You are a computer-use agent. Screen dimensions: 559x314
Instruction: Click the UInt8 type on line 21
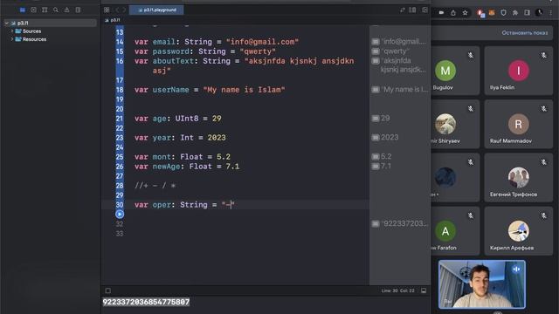[x=187, y=119]
